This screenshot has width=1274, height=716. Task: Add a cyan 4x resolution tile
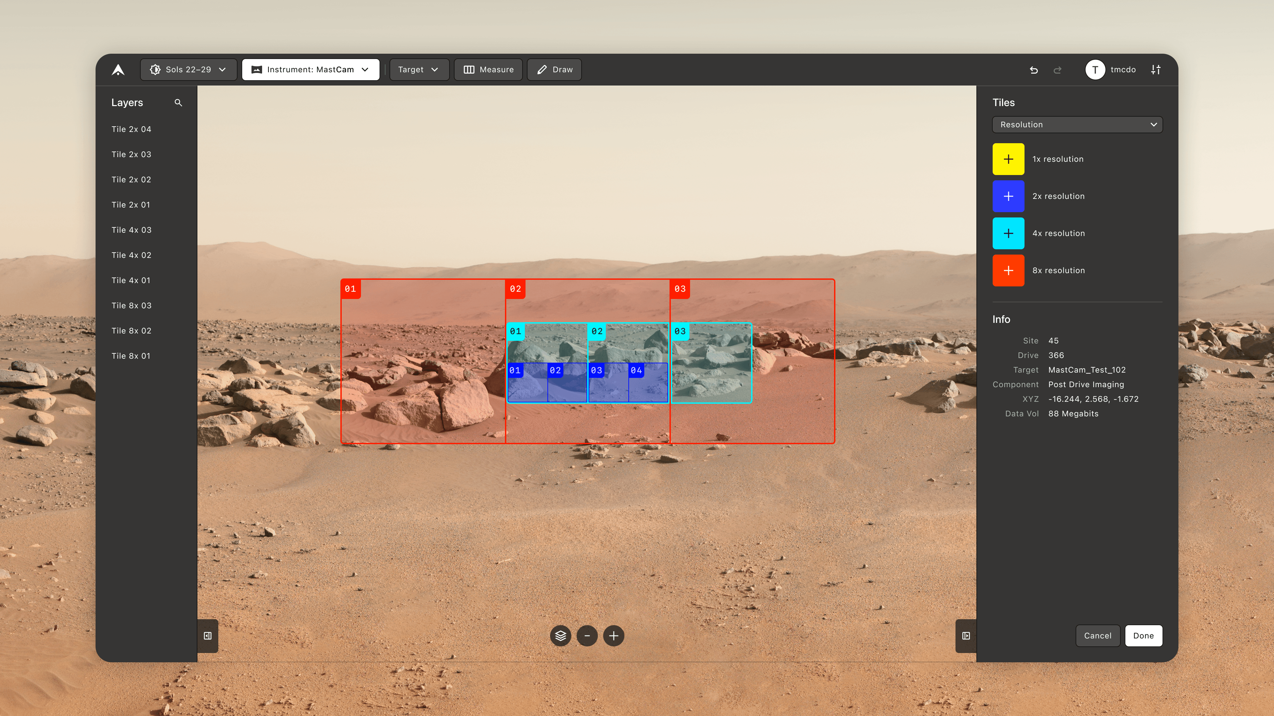pos(1008,233)
